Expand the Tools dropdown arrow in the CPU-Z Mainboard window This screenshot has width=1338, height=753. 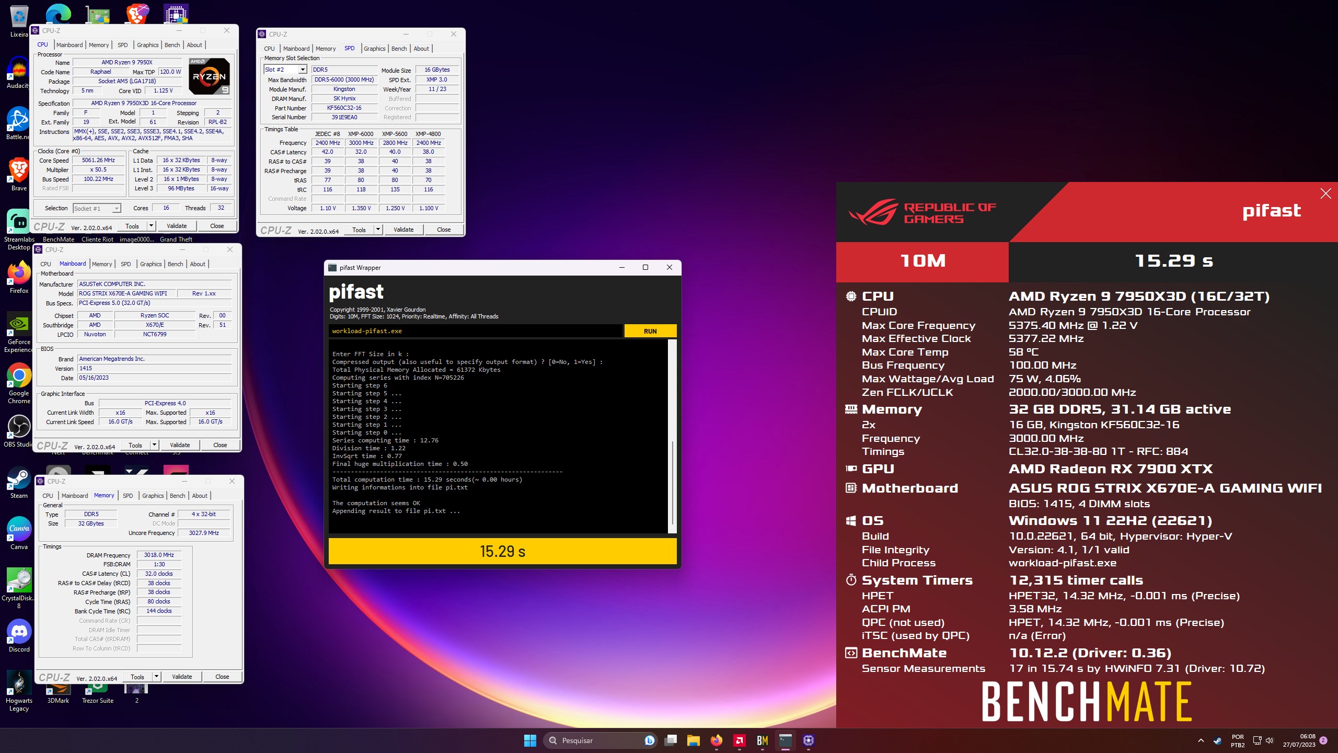[x=155, y=445]
